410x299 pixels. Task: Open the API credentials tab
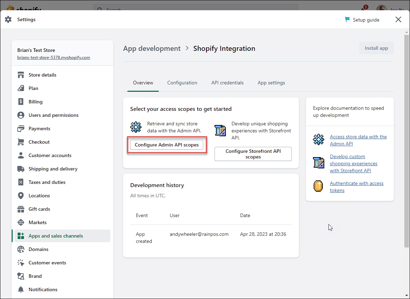(x=228, y=83)
